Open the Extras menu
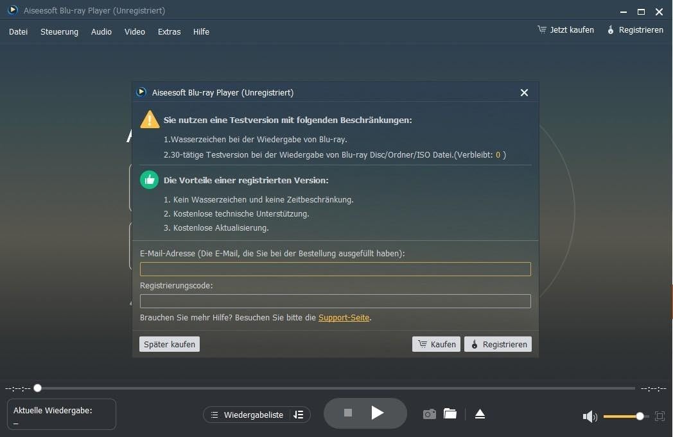The height and width of the screenshot is (437, 673). click(x=169, y=31)
